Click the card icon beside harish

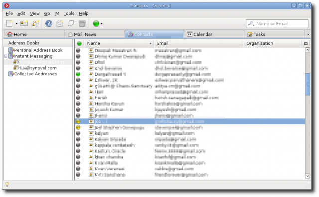coord(91,98)
